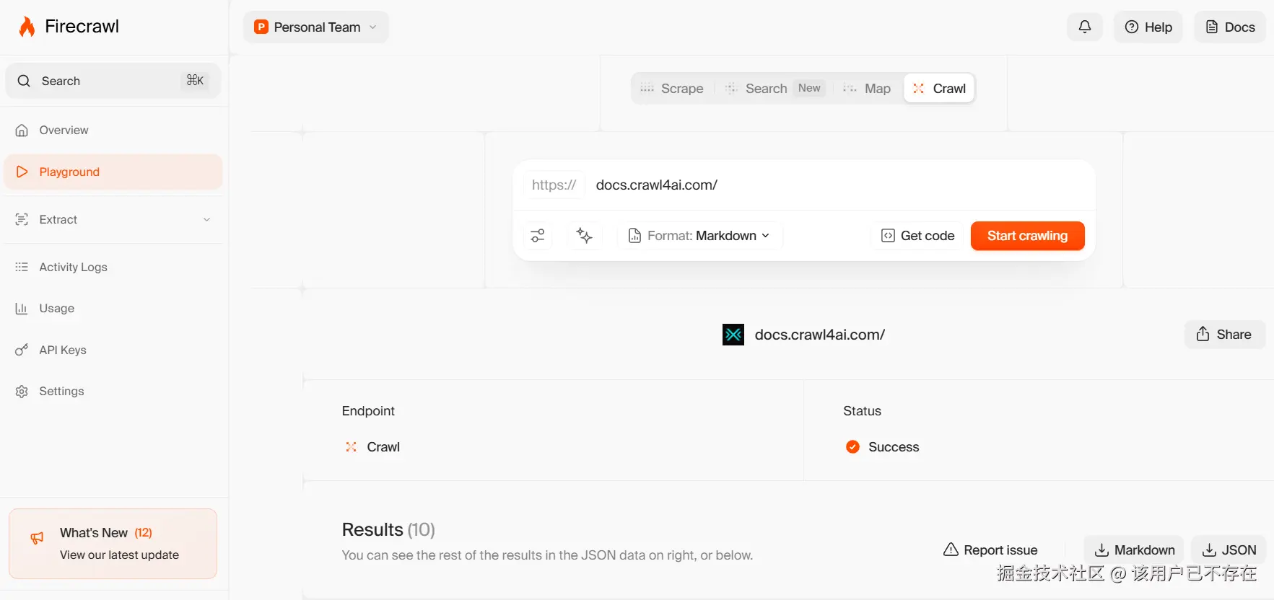Click the Firecrawl flame logo
Image resolution: width=1274 pixels, height=600 pixels.
(27, 27)
